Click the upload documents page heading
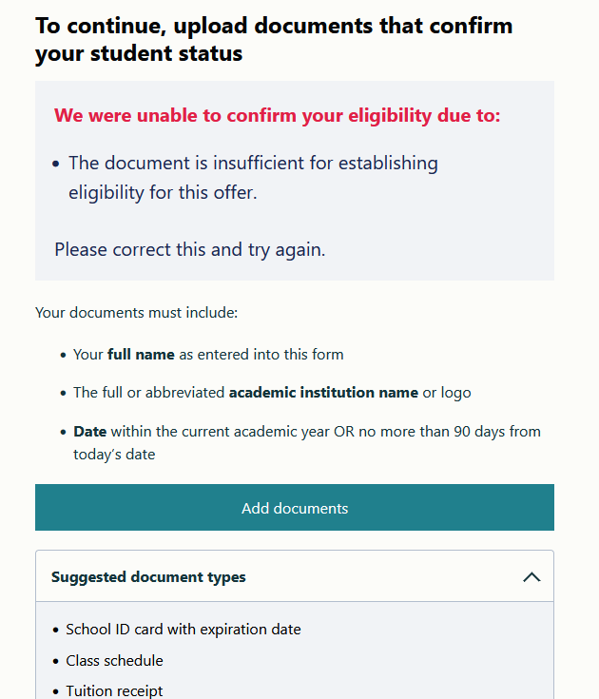The height and width of the screenshot is (699, 599). [x=274, y=39]
